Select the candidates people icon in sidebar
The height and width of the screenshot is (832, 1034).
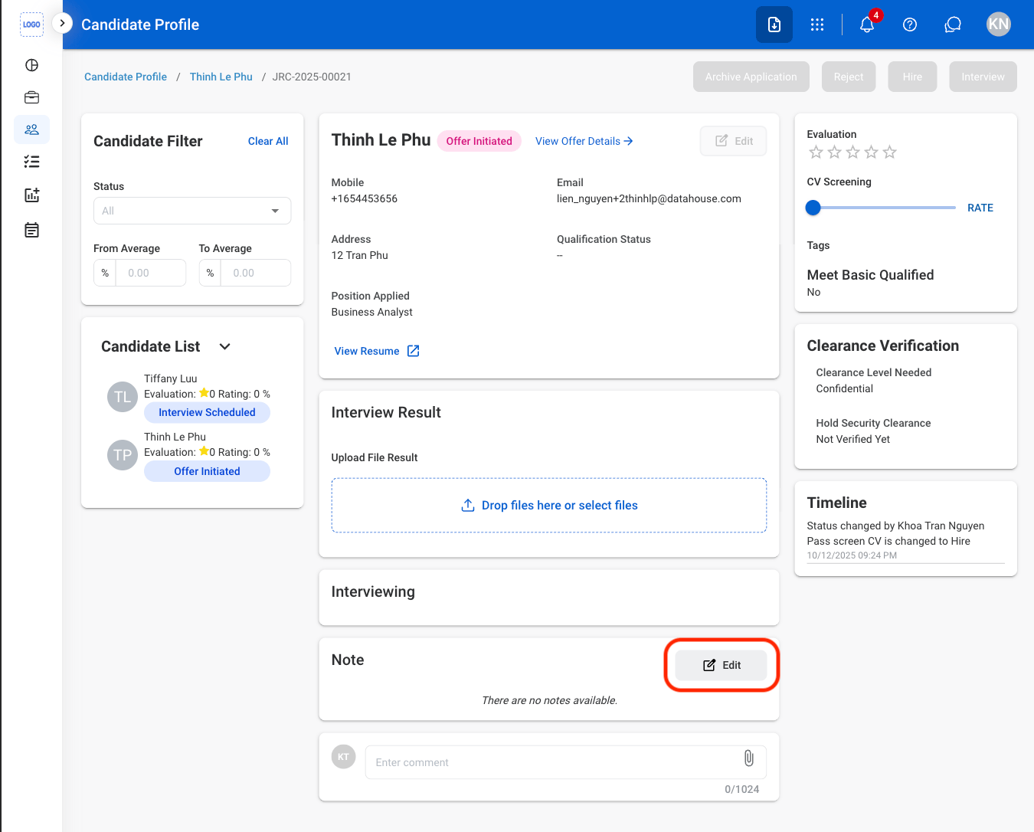tap(31, 129)
